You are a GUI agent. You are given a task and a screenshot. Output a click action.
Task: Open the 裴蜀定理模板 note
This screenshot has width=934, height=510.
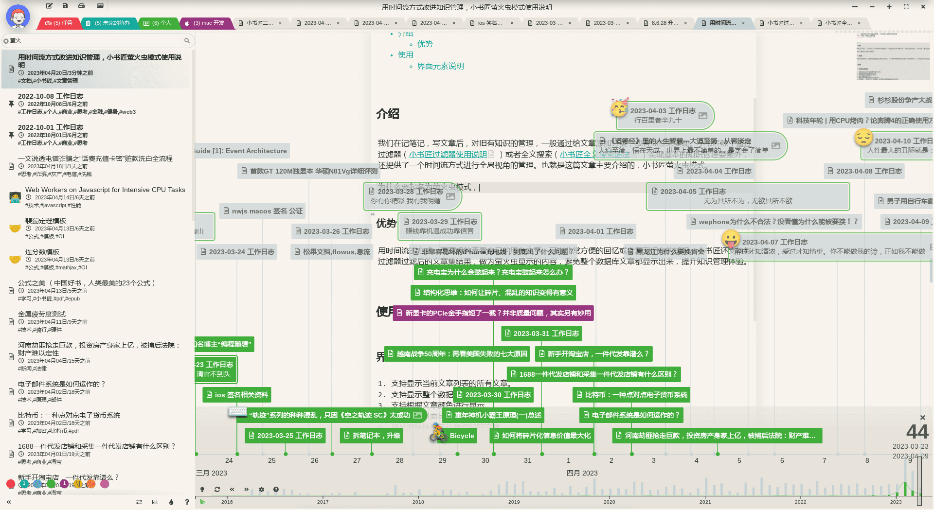(96, 228)
